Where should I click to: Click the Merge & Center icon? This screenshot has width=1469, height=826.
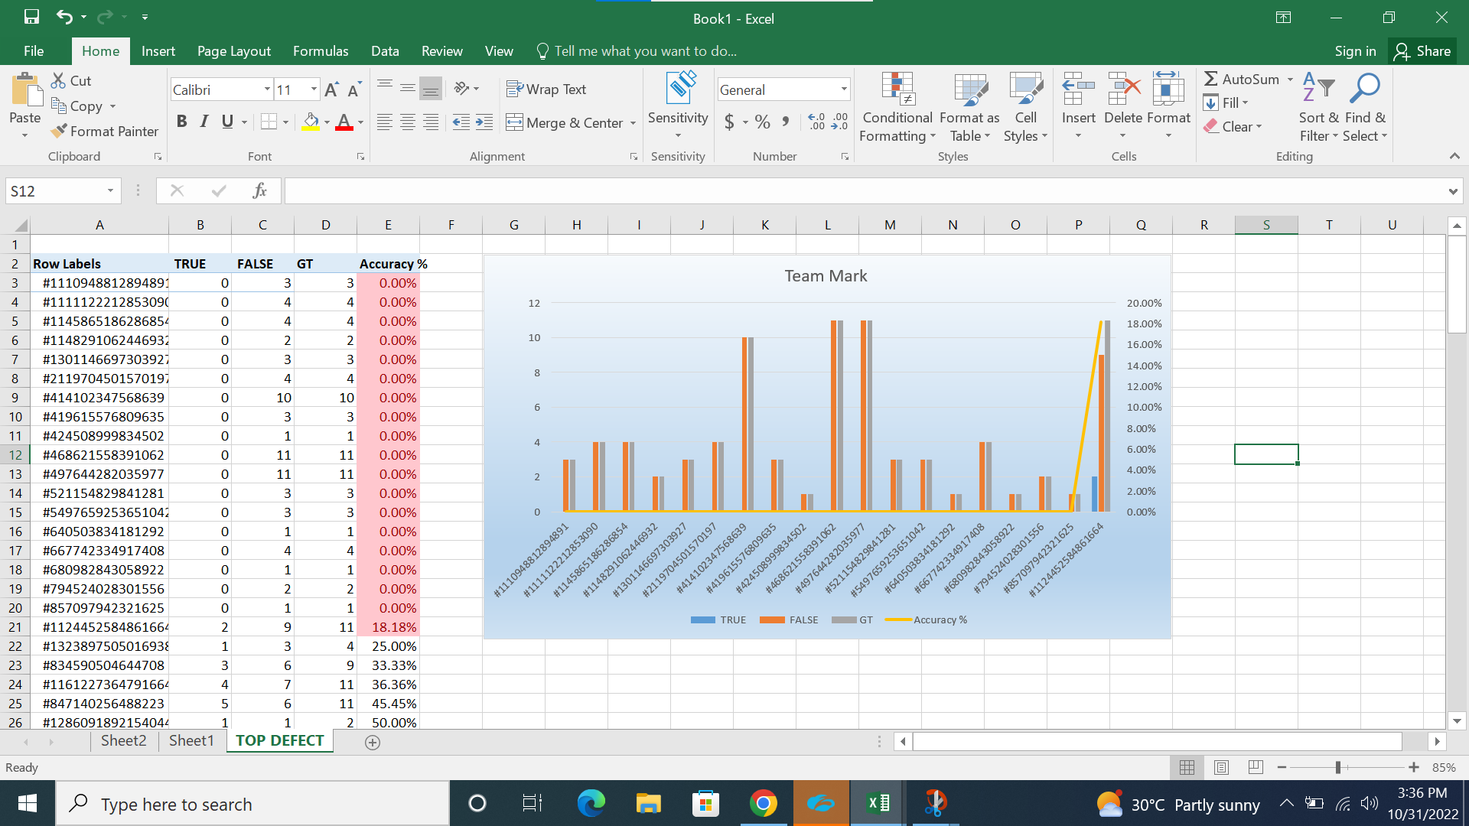[514, 122]
